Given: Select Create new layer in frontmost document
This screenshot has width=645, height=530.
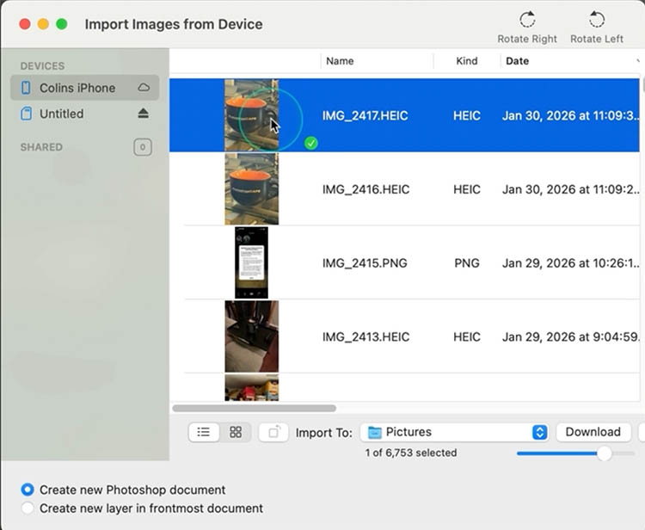Looking at the screenshot, I should point(28,508).
